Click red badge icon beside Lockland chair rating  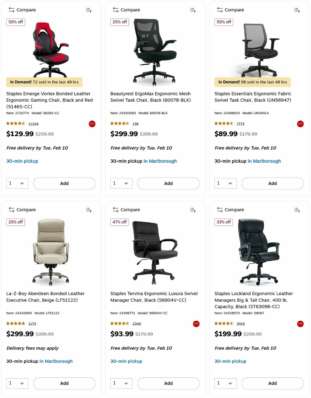pyautogui.click(x=300, y=324)
